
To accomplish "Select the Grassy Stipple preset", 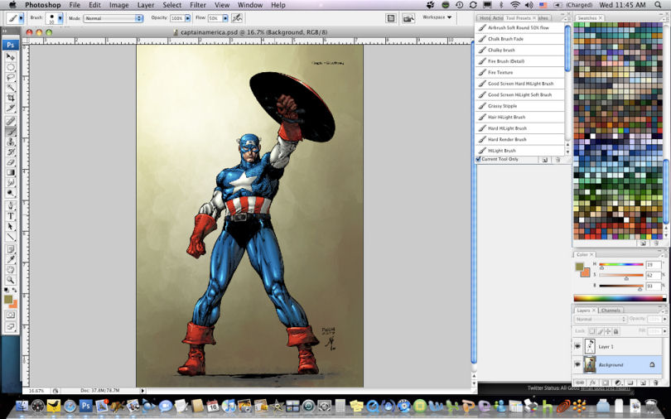I will [x=520, y=106].
